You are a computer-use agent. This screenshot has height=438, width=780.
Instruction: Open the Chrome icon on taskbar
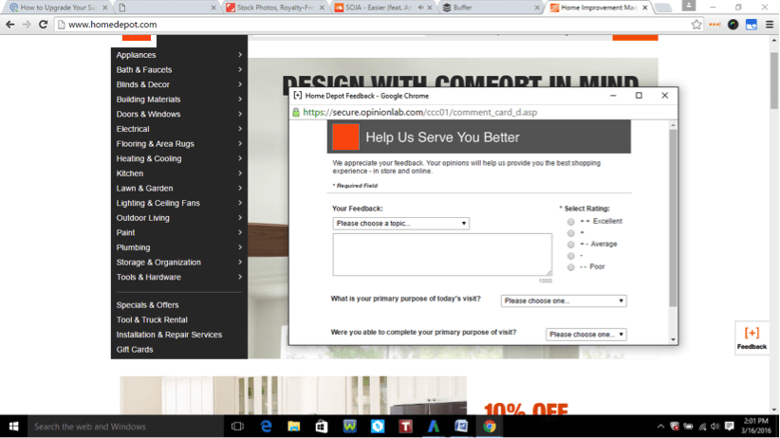490,427
